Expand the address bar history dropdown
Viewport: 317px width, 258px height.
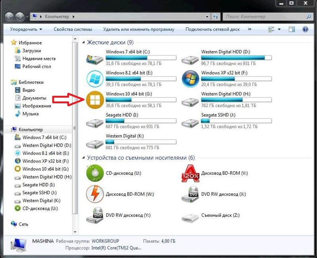(x=207, y=17)
